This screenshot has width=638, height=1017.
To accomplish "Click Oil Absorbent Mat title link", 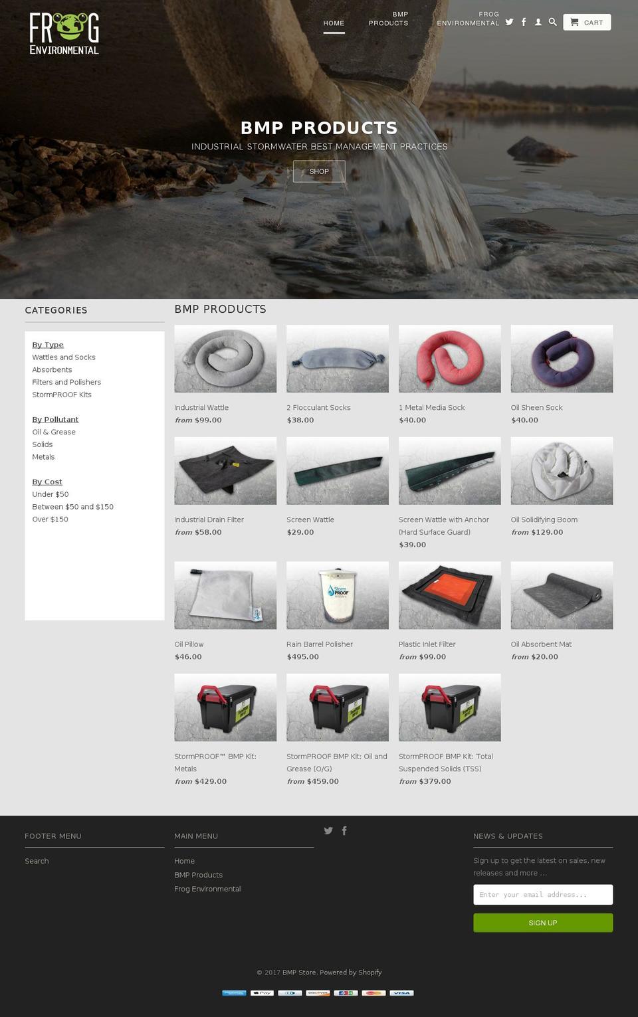I will [541, 644].
